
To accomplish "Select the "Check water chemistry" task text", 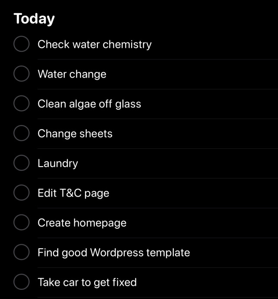I will pos(95,45).
